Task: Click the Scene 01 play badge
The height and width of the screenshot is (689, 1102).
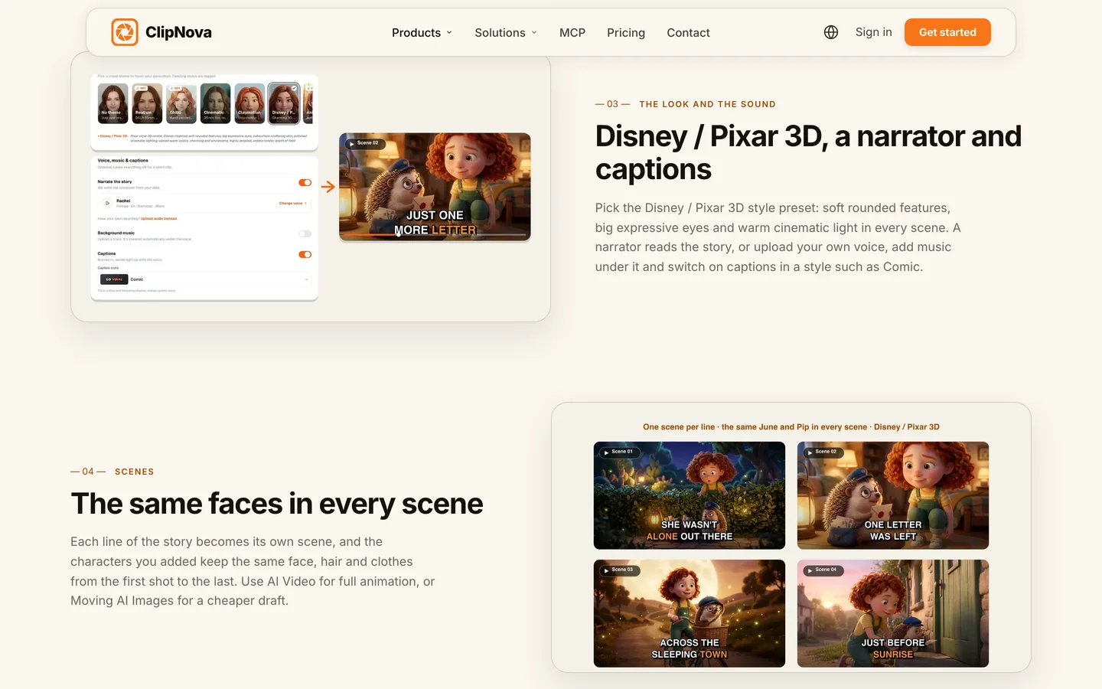Action: 619,452
